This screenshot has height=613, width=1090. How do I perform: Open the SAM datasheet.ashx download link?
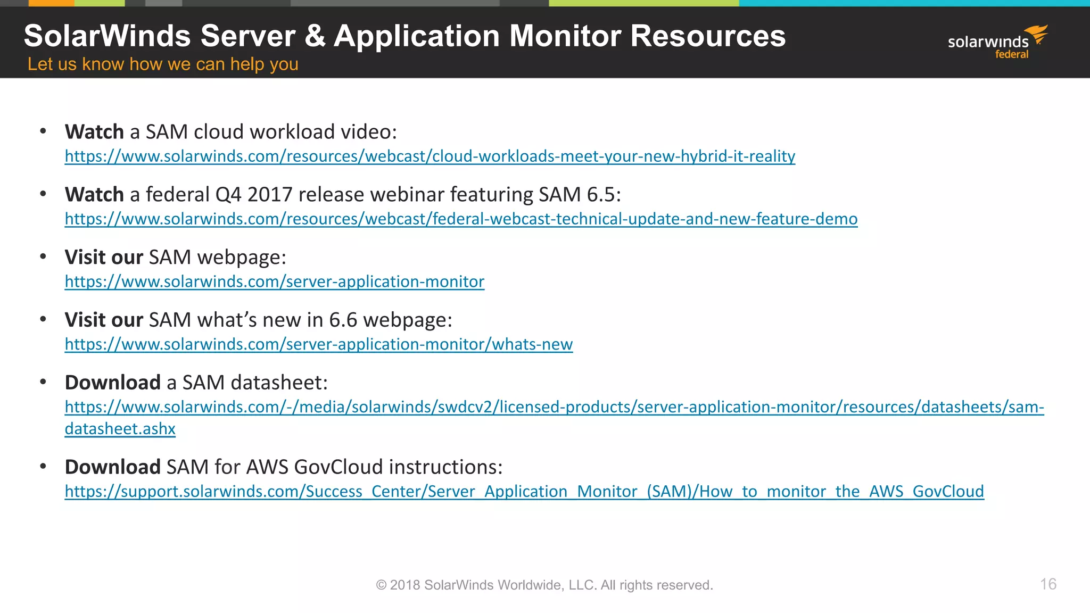tap(554, 418)
